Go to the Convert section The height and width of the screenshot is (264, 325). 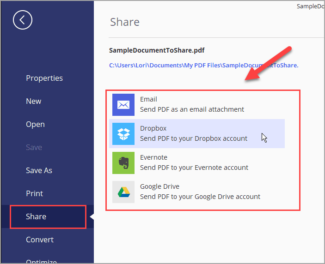40,240
